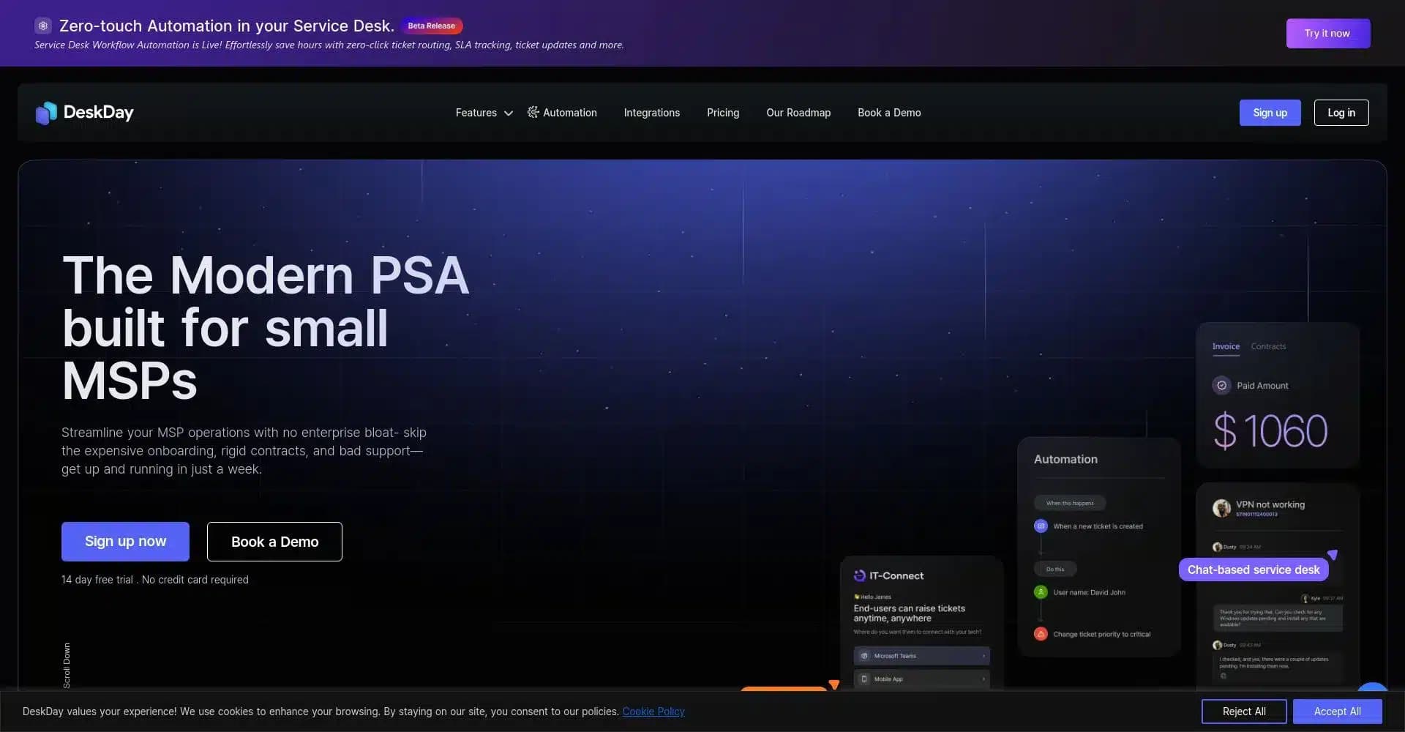Go to Integrations in the navigation
Screen dimensions: 1405x732
pos(651,113)
